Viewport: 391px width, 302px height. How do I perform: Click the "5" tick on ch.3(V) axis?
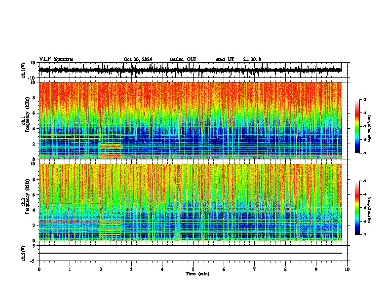(35, 246)
